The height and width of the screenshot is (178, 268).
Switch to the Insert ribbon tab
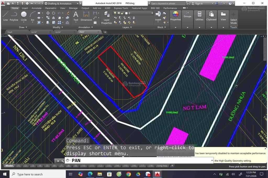tap(25, 8)
